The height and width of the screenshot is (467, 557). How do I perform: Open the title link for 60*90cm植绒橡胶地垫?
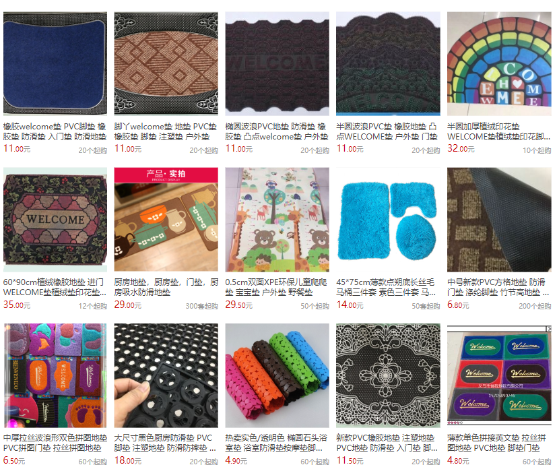55,287
